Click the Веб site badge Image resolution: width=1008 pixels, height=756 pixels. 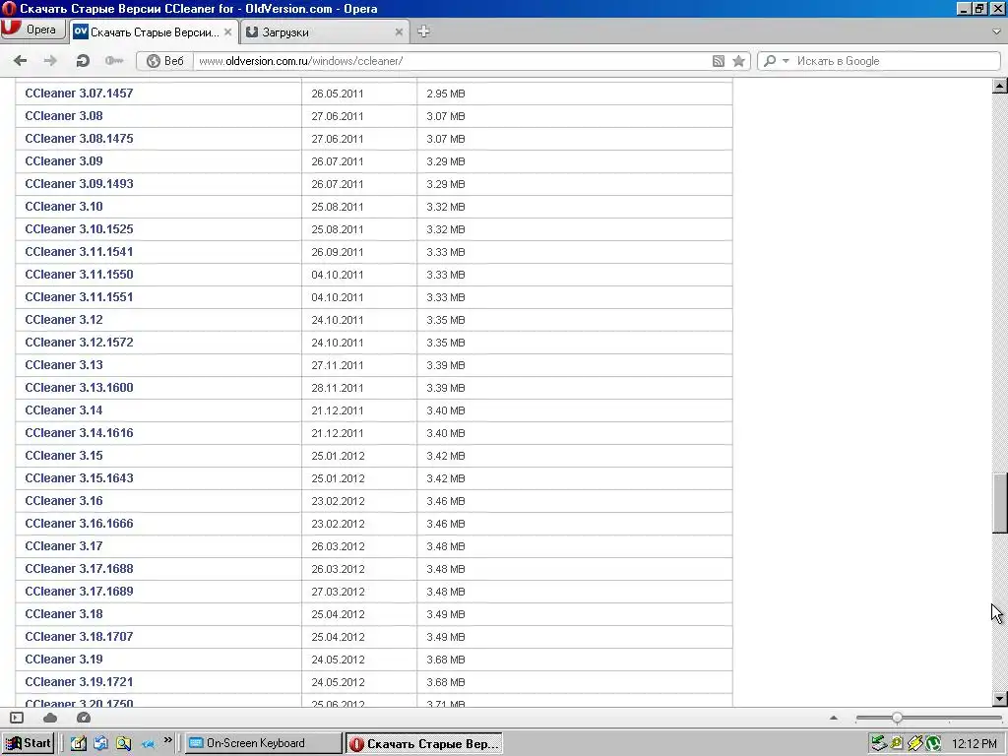point(165,60)
